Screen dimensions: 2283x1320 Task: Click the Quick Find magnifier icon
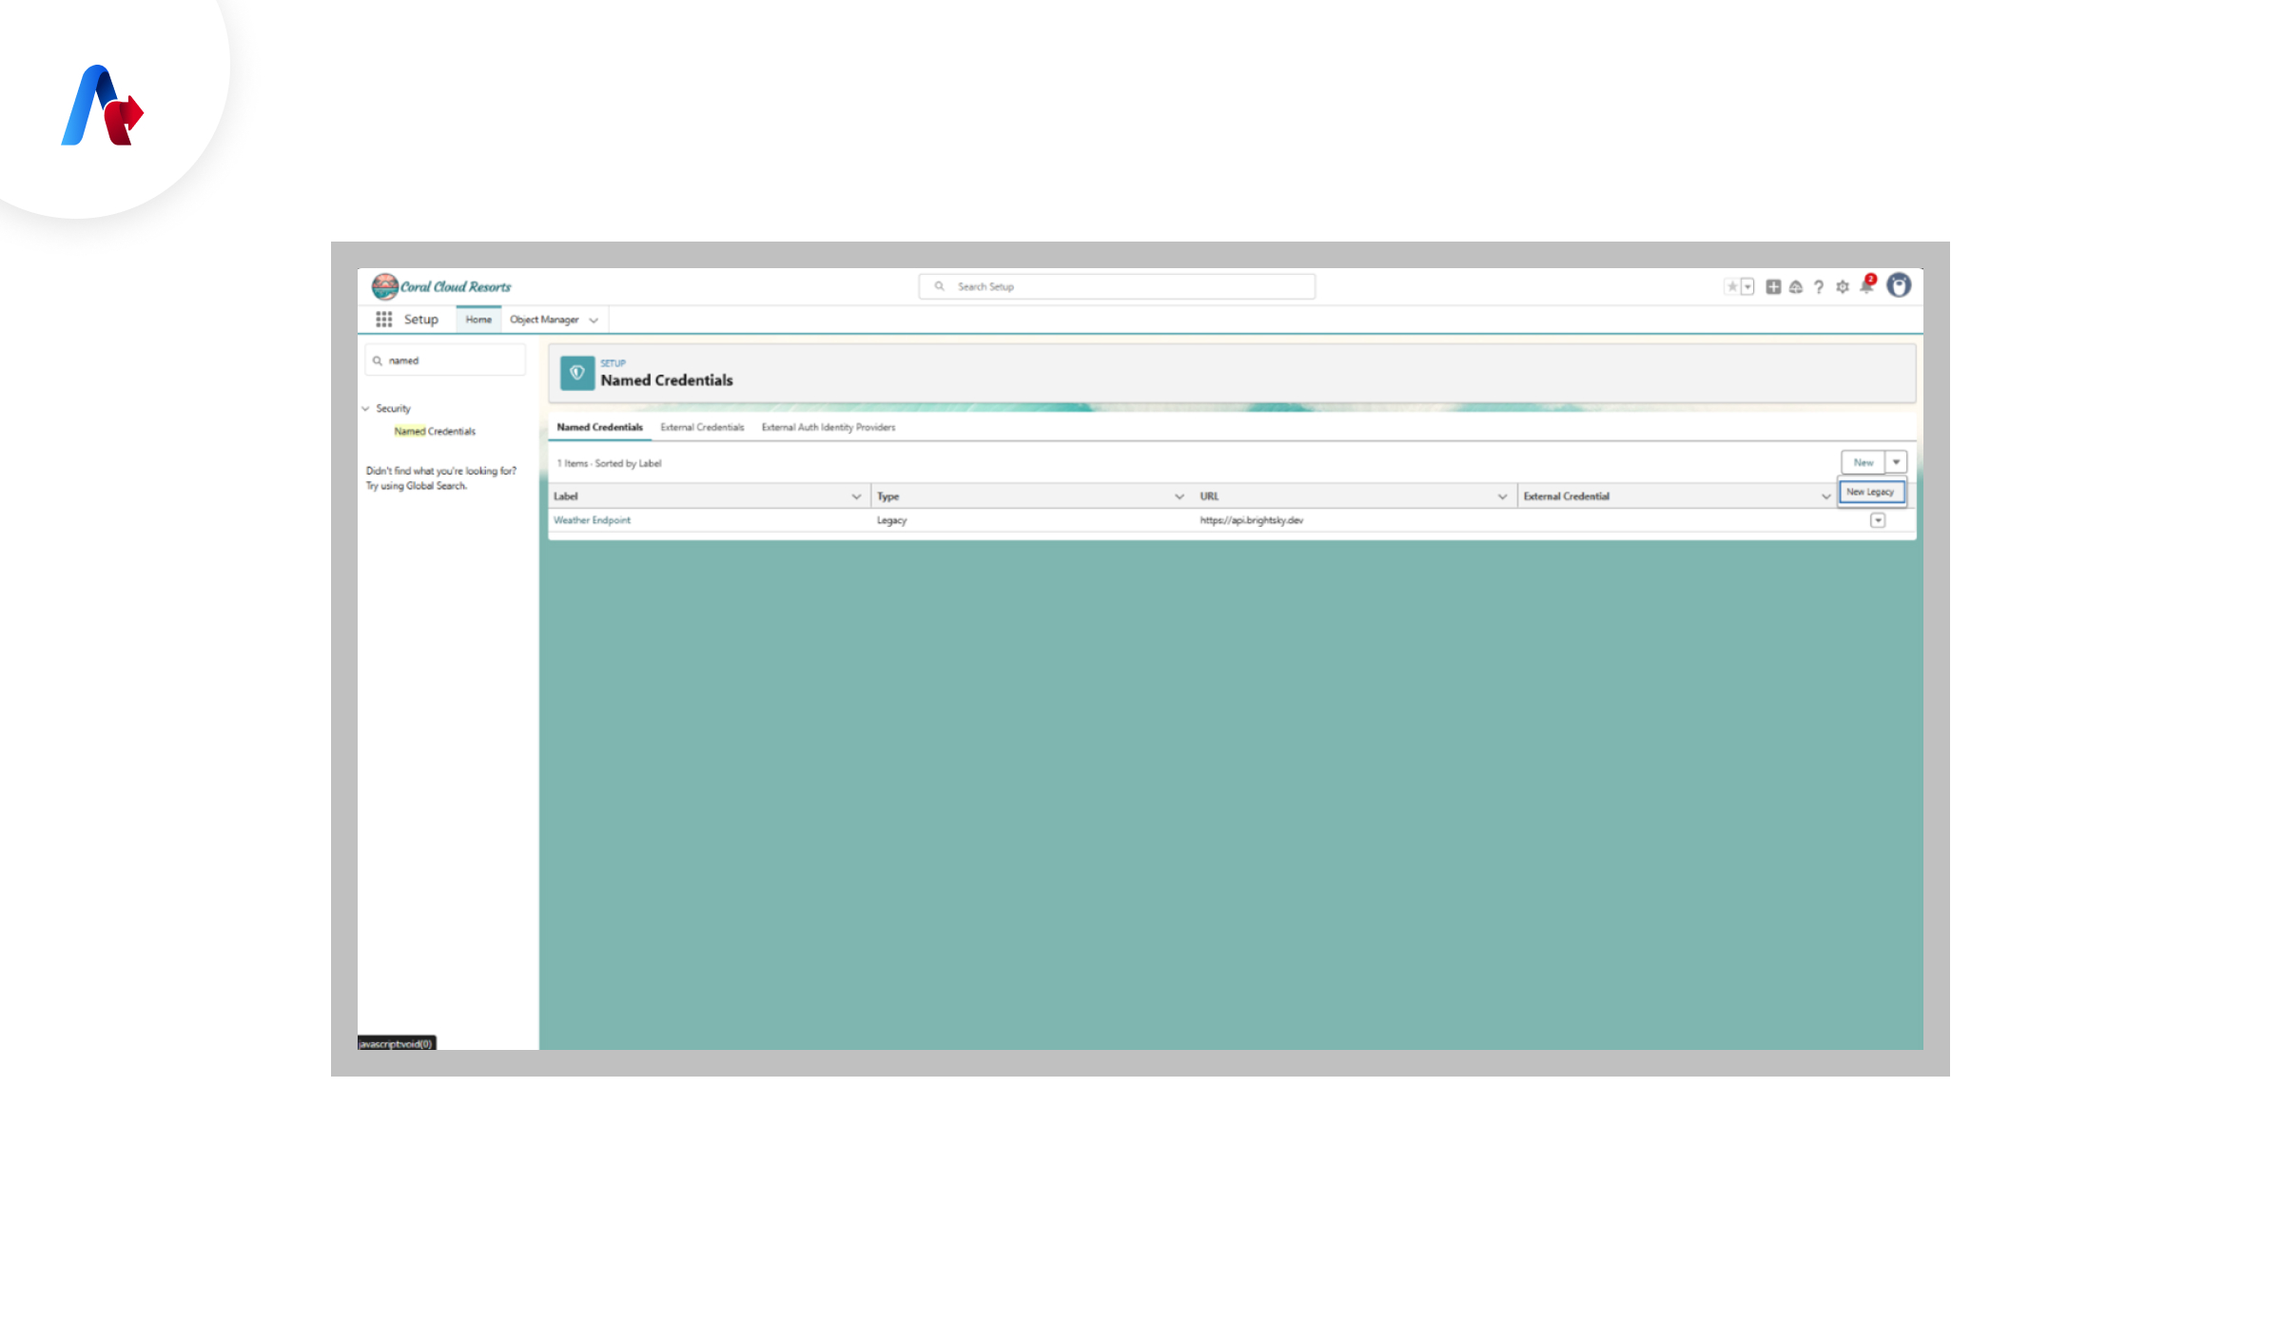378,360
